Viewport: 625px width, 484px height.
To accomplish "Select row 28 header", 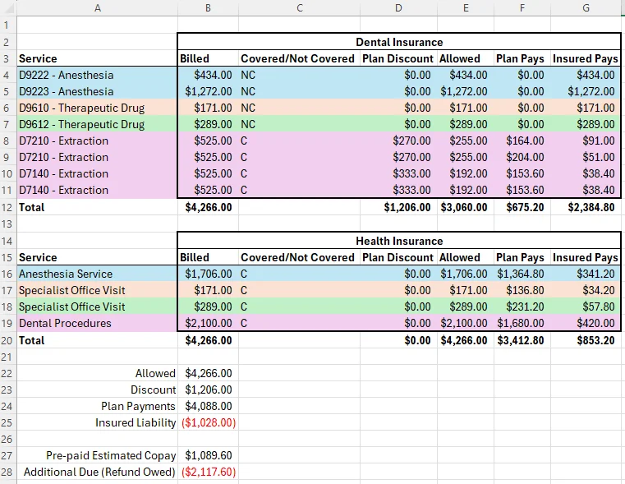I will pyautogui.click(x=8, y=472).
